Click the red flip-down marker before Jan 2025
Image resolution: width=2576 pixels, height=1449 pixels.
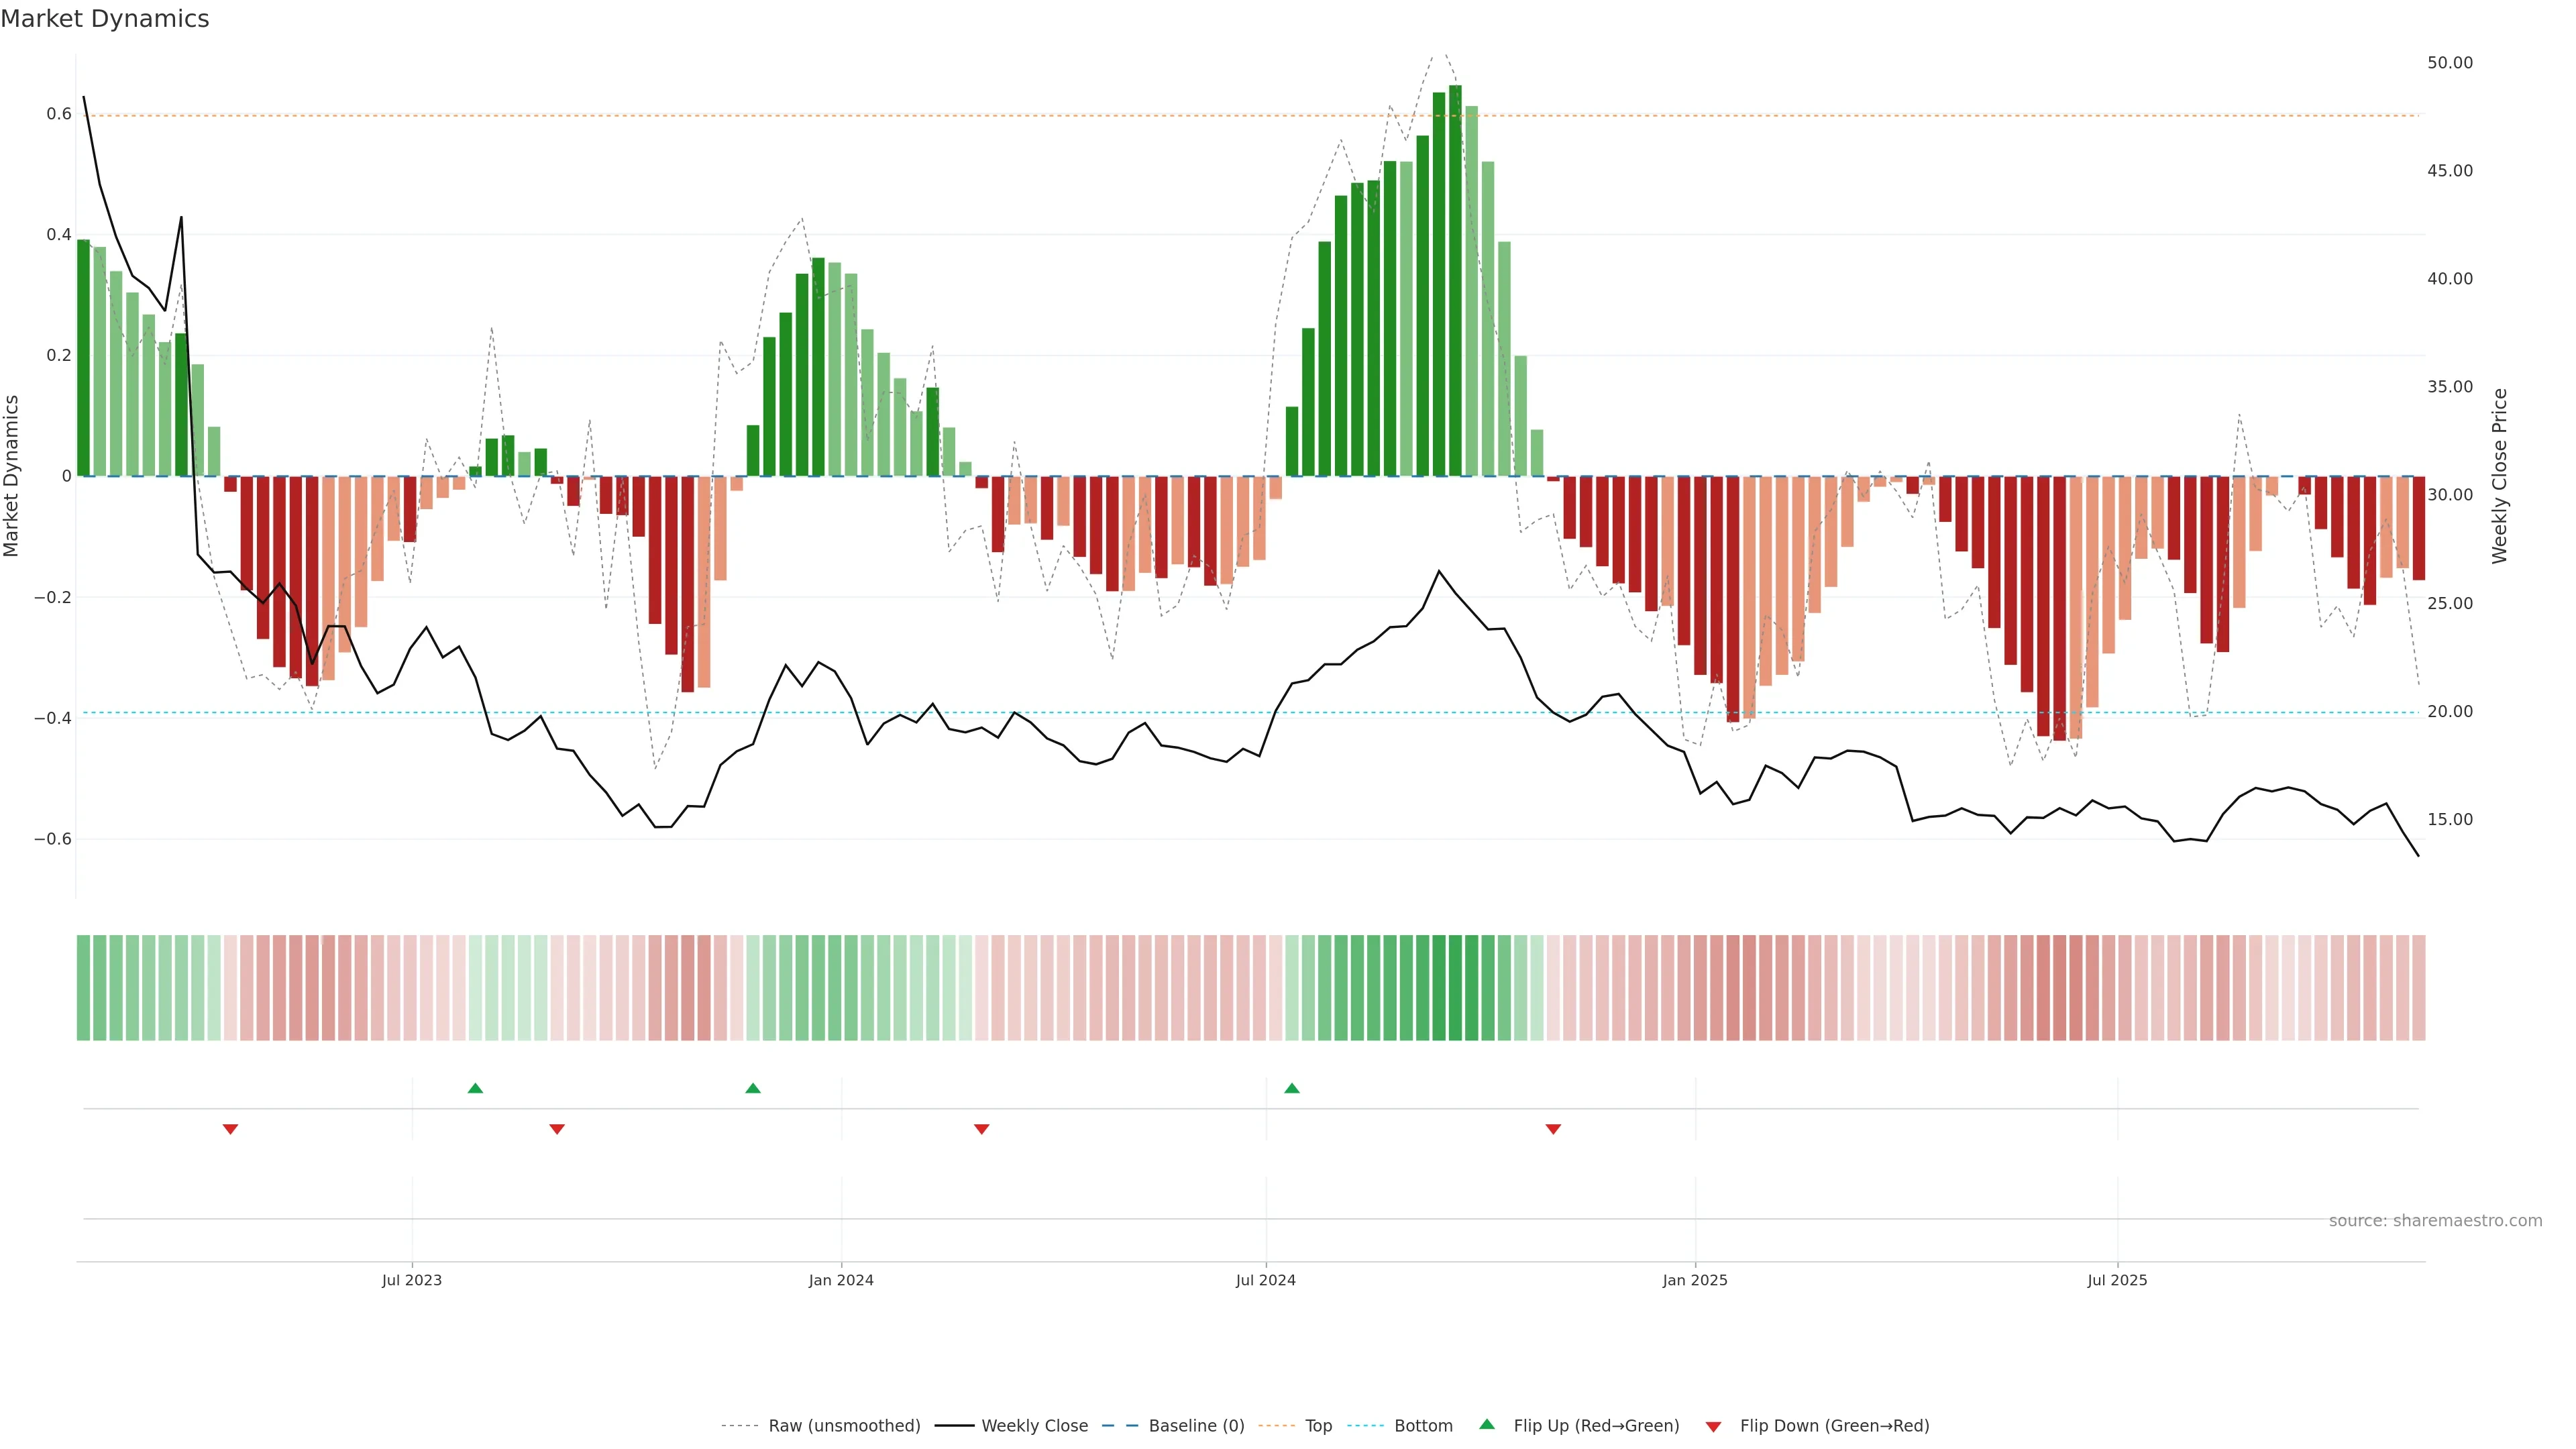coord(1553,1129)
